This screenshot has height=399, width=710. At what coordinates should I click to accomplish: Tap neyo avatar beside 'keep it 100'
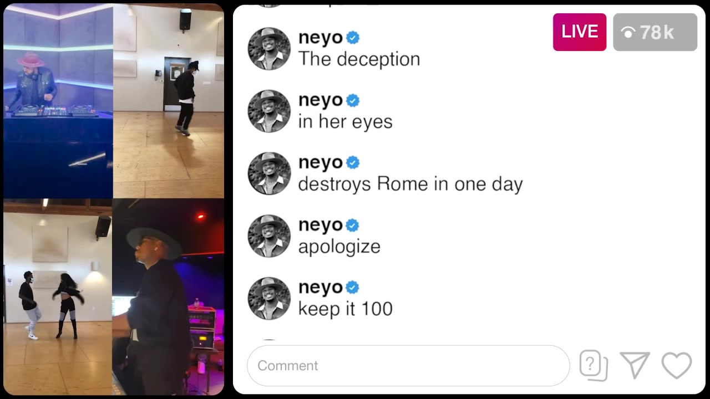[x=269, y=299]
